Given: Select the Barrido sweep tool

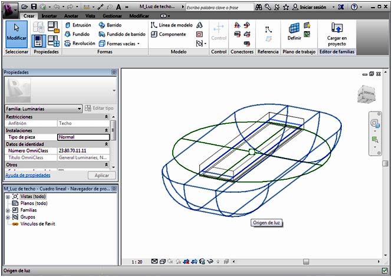Looking at the screenshot, I should [x=110, y=25].
